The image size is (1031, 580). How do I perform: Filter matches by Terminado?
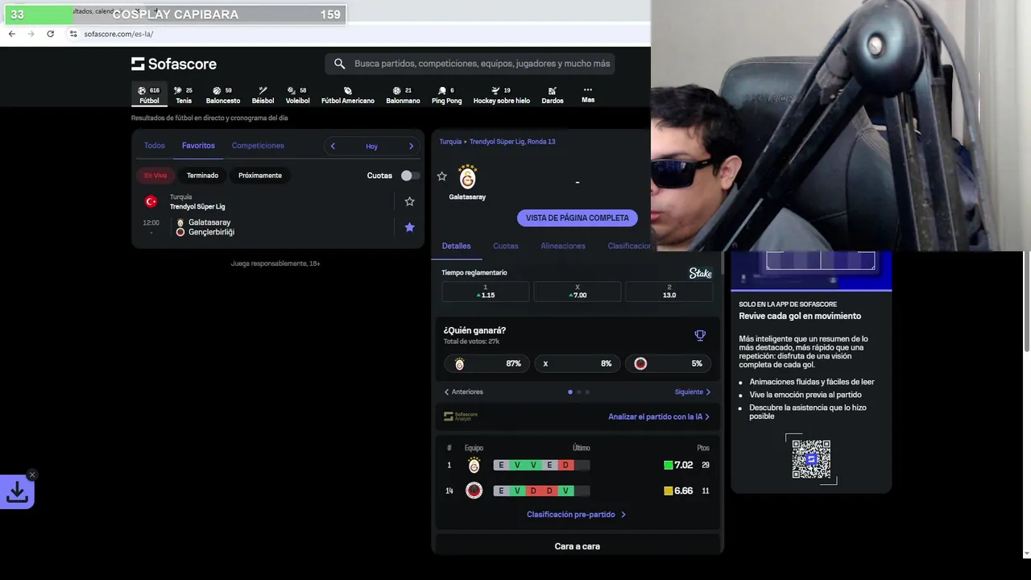[x=202, y=176]
